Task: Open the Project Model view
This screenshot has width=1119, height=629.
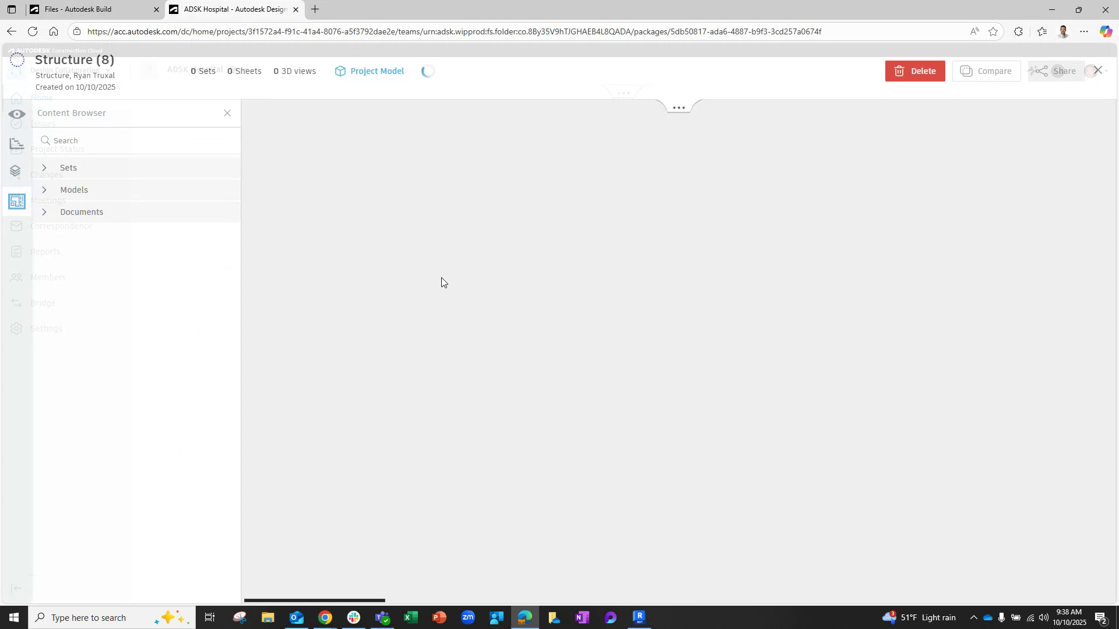Action: tap(370, 70)
